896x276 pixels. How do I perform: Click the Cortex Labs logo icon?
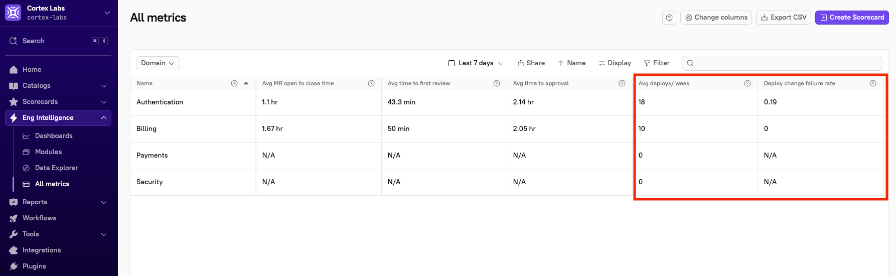[x=13, y=13]
